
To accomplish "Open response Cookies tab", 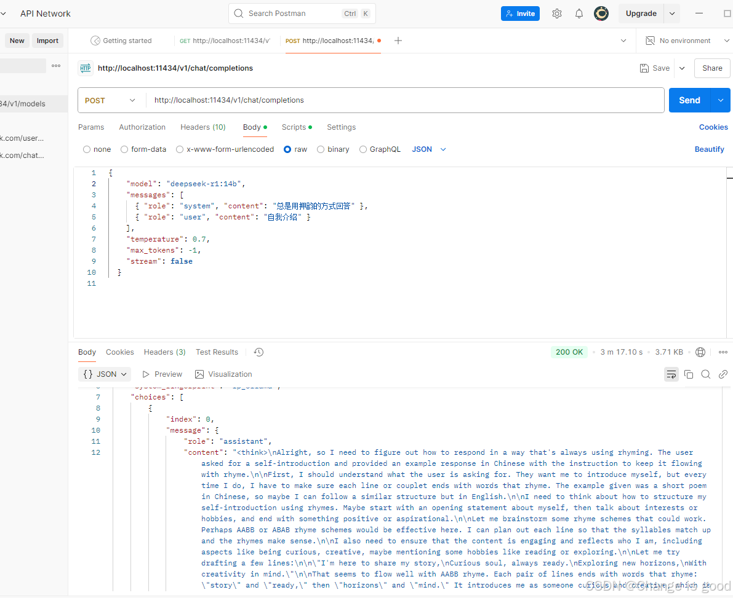I will coord(119,352).
